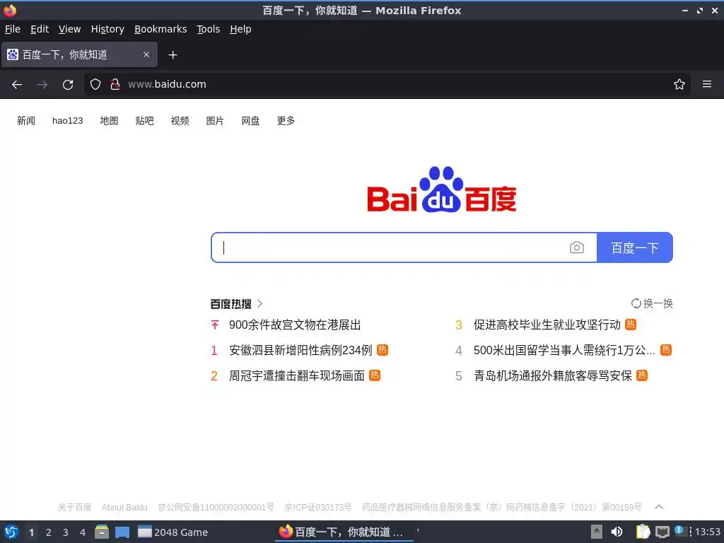Click the 关于百度 footer link

coord(74,507)
